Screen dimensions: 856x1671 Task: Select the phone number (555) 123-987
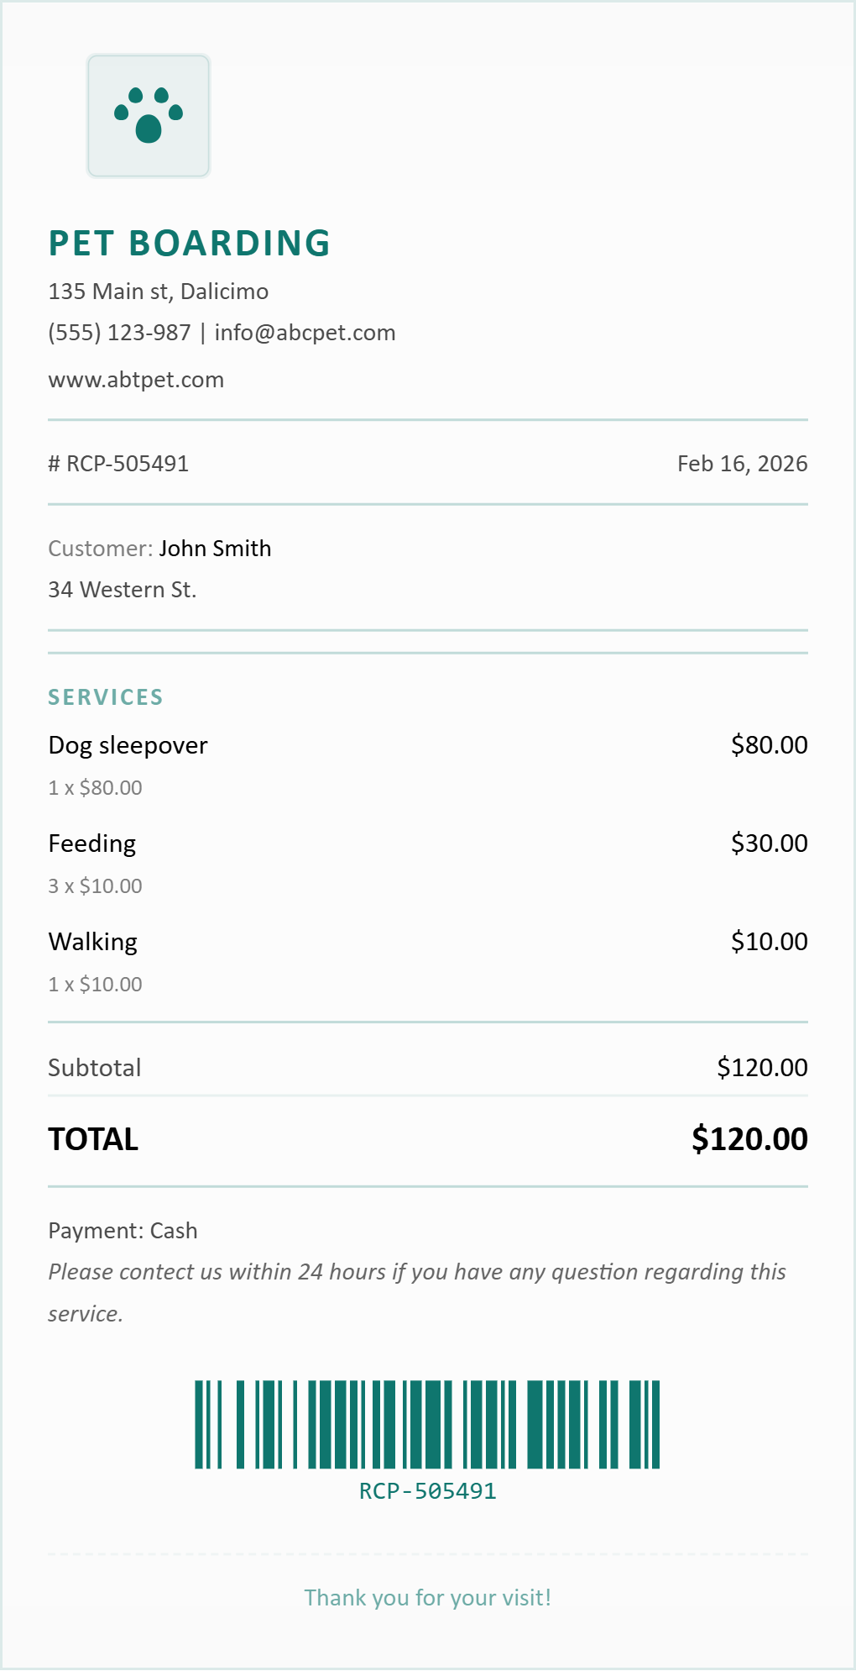pyautogui.click(x=119, y=333)
